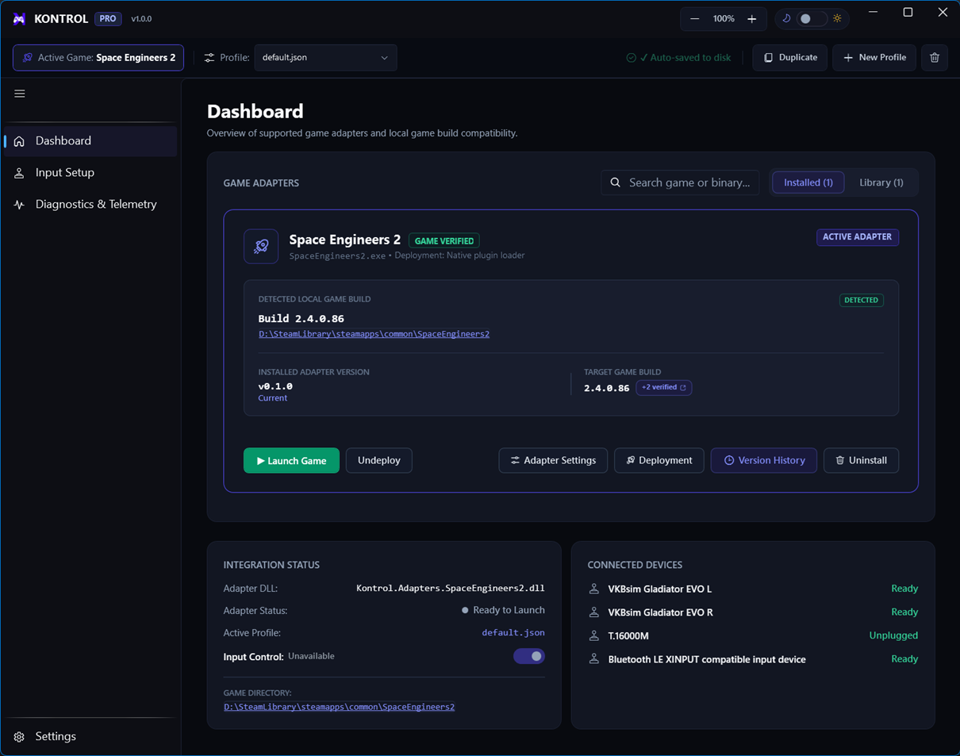Open the detected build SteamLibrary path link
This screenshot has height=756, width=960.
pos(374,334)
